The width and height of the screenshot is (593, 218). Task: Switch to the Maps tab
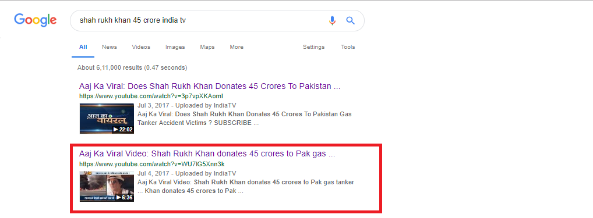tap(207, 47)
